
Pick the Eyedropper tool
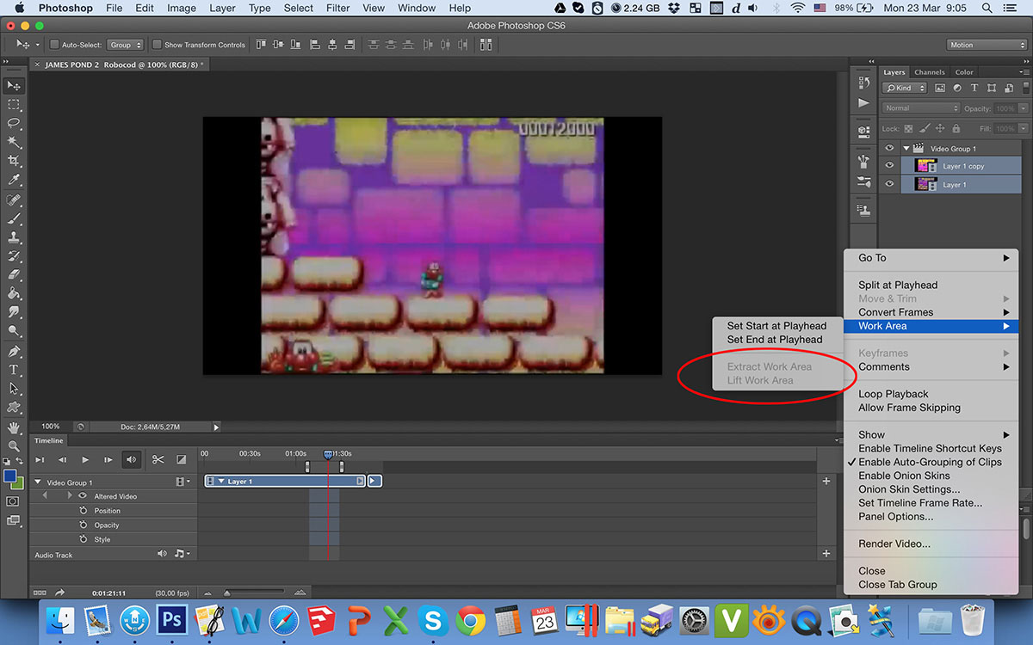pyautogui.click(x=14, y=180)
